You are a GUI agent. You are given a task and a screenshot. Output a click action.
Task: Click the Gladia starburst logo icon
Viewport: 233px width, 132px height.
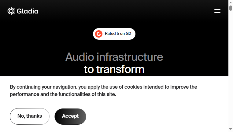click(11, 11)
